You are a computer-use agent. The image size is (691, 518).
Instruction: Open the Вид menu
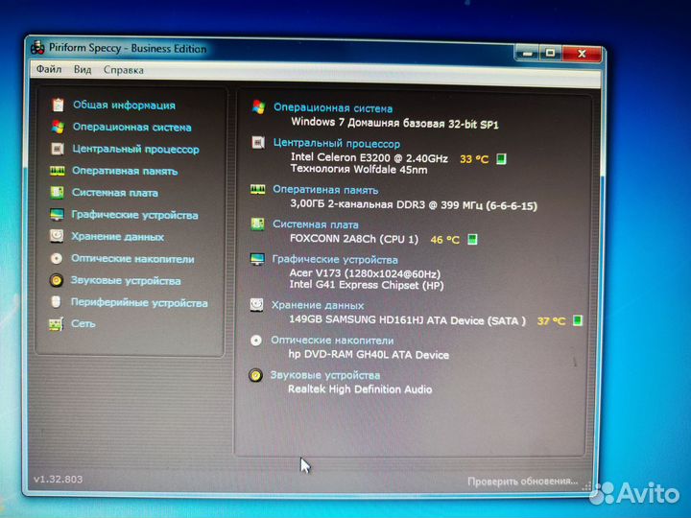[x=83, y=70]
